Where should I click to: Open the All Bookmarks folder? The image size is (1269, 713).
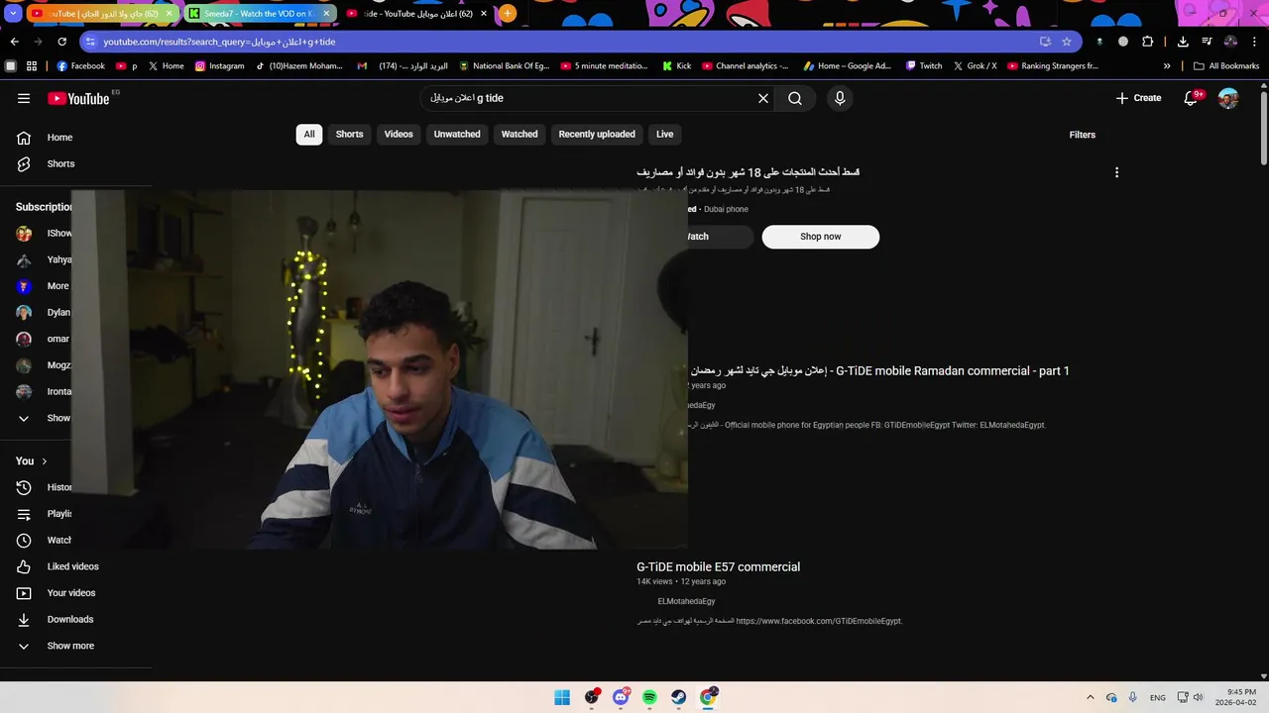[x=1226, y=66]
